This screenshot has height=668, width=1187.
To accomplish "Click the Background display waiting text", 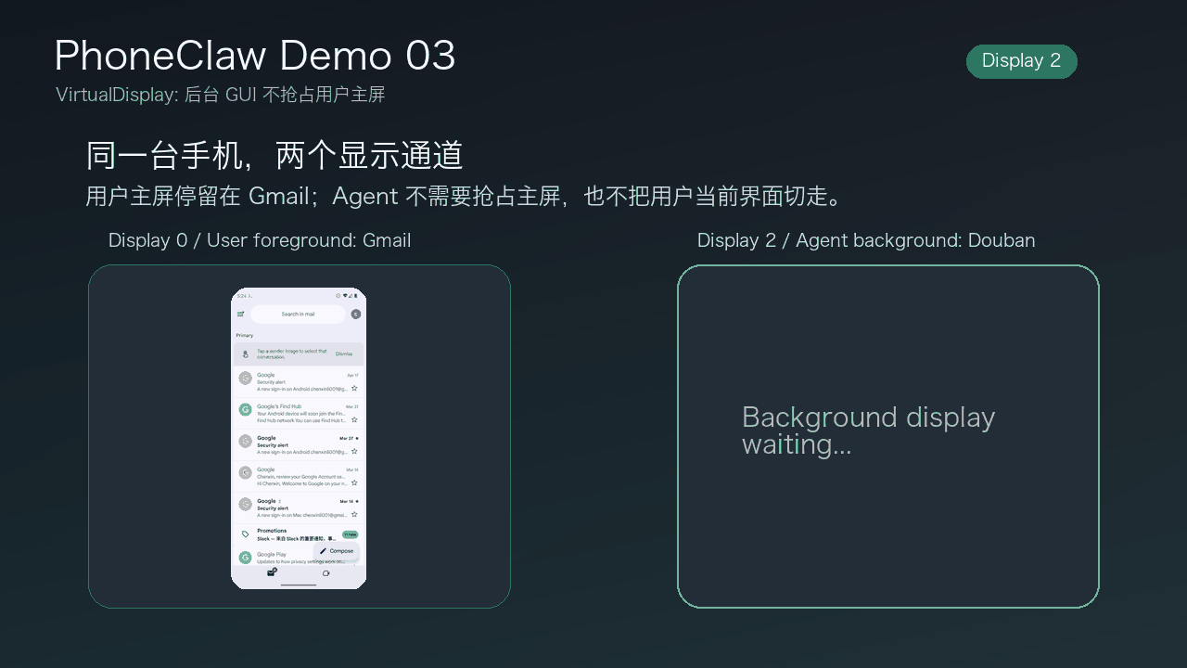I will (868, 430).
